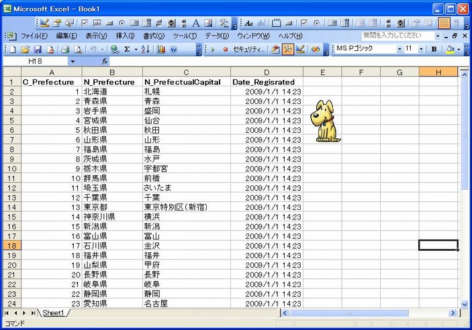Click the Properties icon in Control Toolbox
The width and height of the screenshot is (472, 330).
click(56, 23)
